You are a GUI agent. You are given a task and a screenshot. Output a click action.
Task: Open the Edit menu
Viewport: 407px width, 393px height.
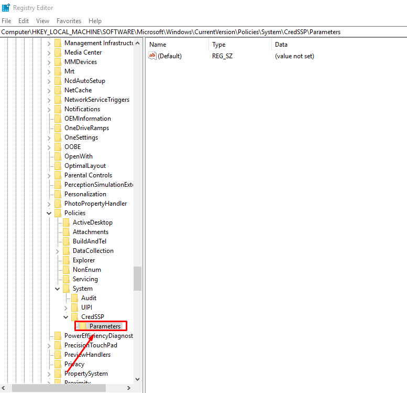[24, 21]
